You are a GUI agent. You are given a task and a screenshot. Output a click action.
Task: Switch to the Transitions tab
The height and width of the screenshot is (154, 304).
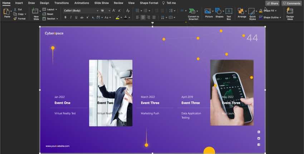click(x=62, y=3)
